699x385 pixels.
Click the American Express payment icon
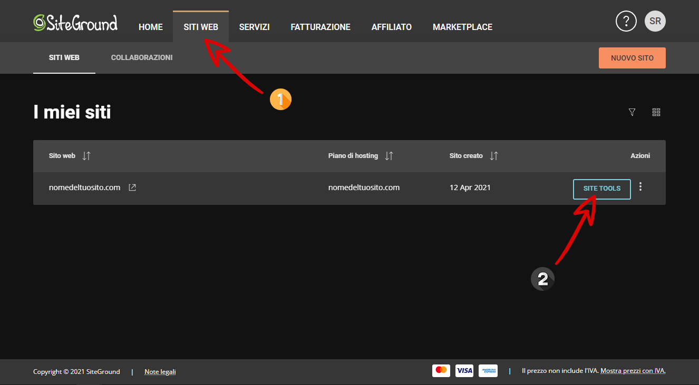pyautogui.click(x=488, y=371)
